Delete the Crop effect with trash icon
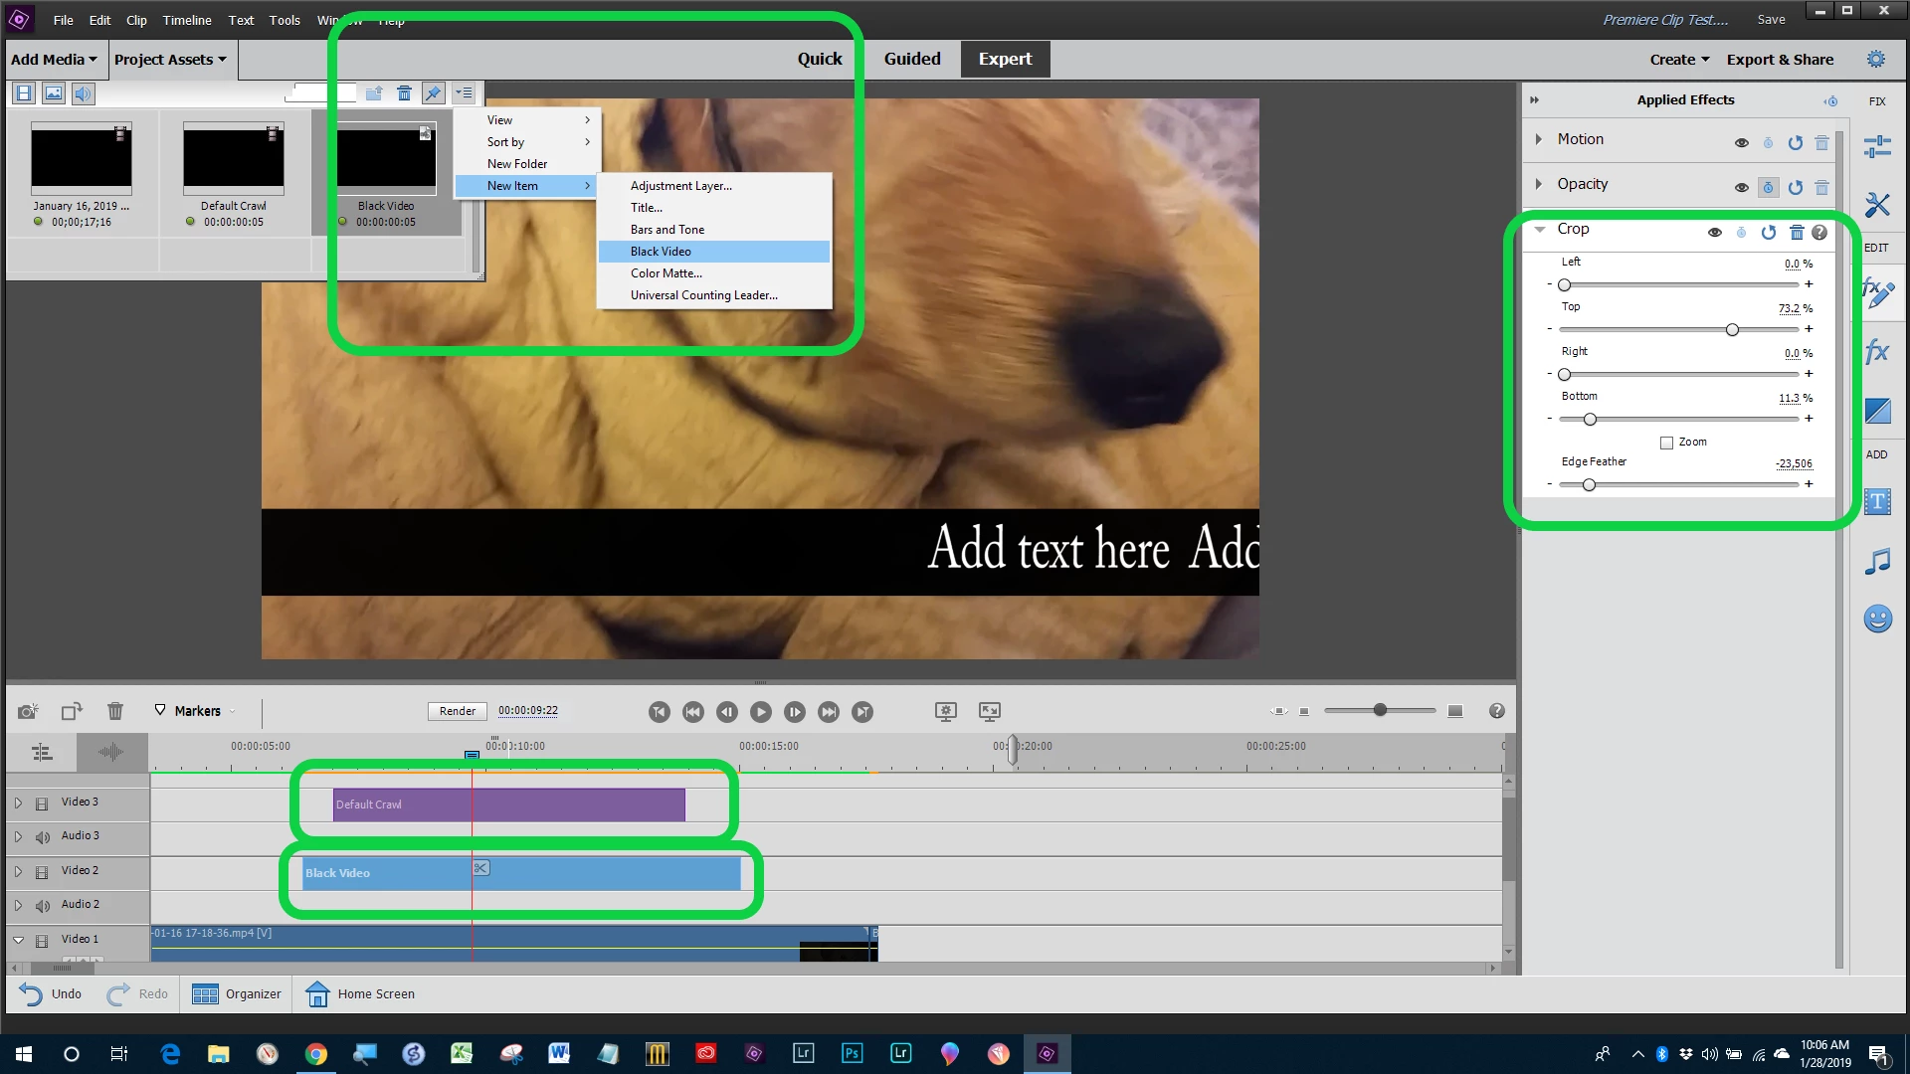Image resolution: width=1910 pixels, height=1074 pixels. click(1797, 233)
